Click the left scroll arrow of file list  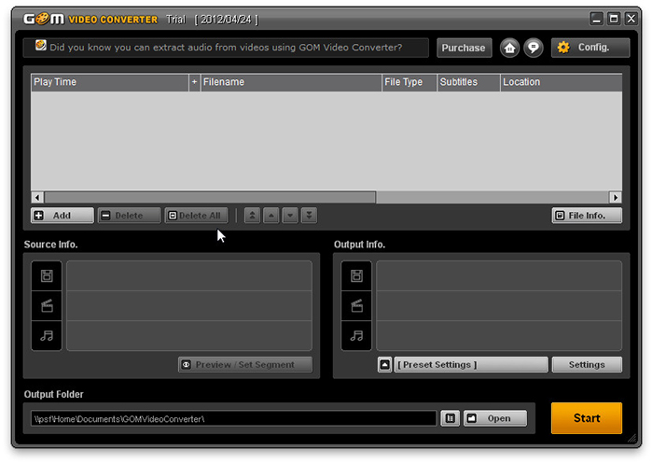click(x=37, y=197)
